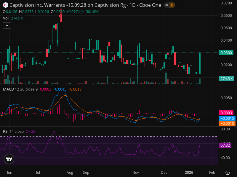Click the Vol 274.5 K legend
Screen dimensions: 237x177
tap(13, 18)
